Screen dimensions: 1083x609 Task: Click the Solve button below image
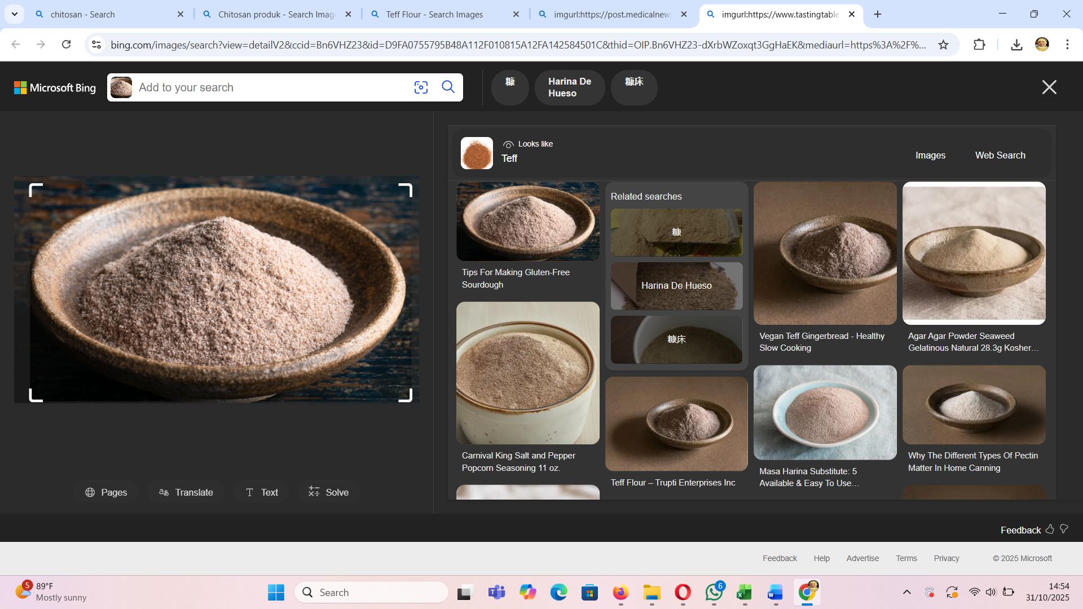tap(328, 492)
